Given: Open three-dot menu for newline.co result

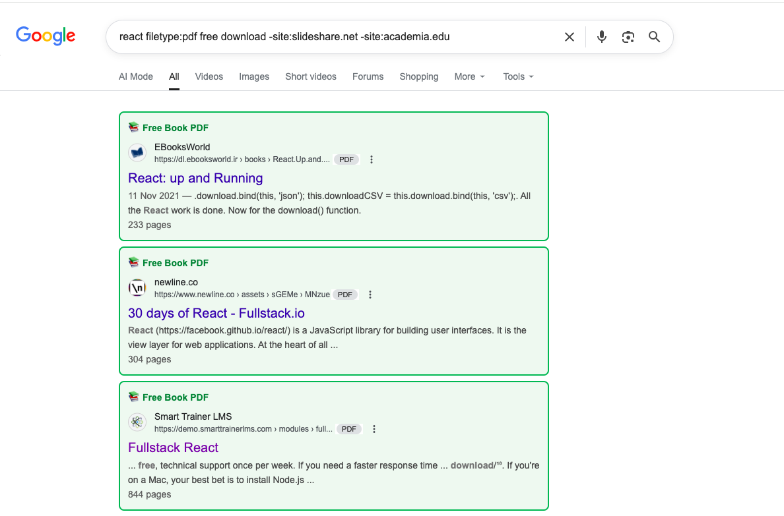Looking at the screenshot, I should [x=370, y=295].
